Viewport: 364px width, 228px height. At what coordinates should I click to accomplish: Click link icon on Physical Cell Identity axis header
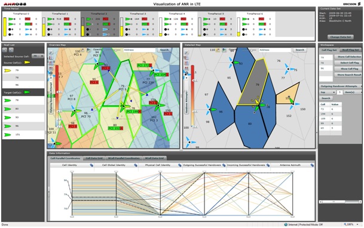pyautogui.click(x=180, y=165)
